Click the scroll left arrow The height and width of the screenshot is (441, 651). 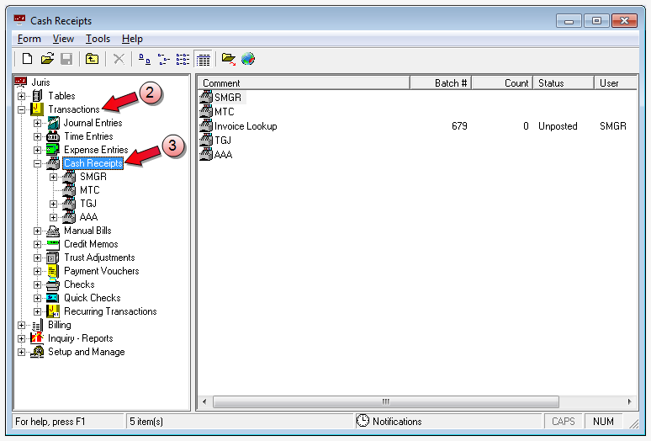coord(204,401)
